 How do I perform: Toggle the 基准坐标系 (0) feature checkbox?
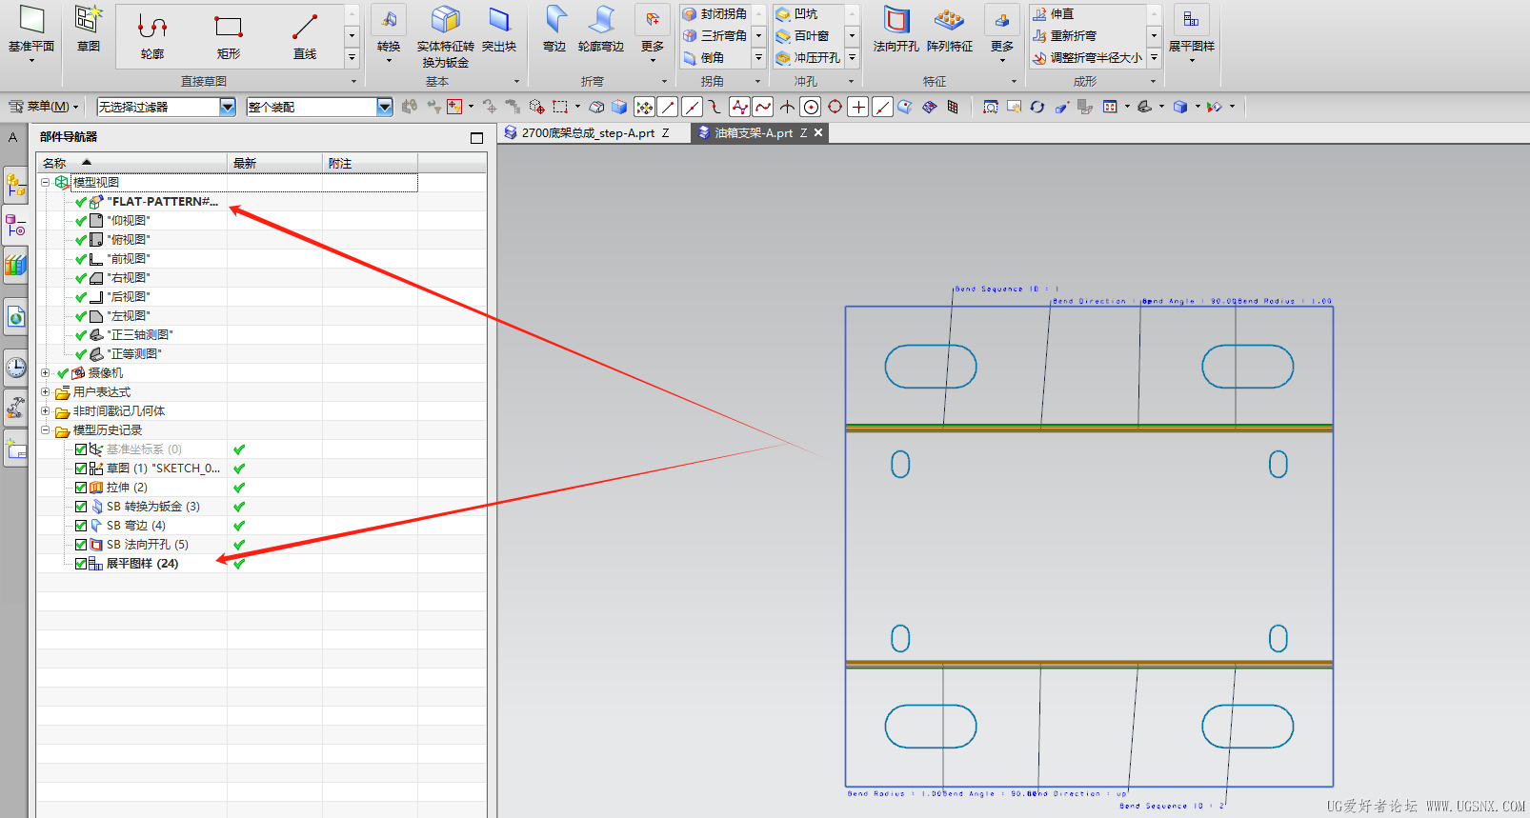(81, 449)
